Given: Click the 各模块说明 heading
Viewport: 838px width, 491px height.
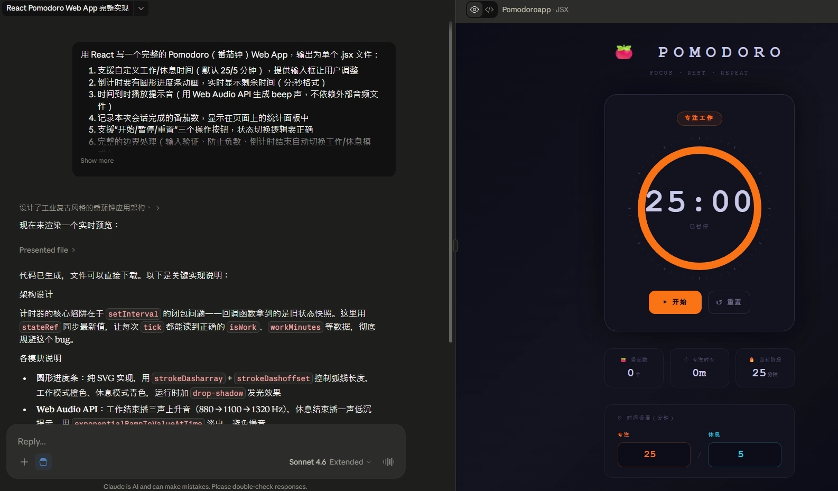Looking at the screenshot, I should (40, 358).
